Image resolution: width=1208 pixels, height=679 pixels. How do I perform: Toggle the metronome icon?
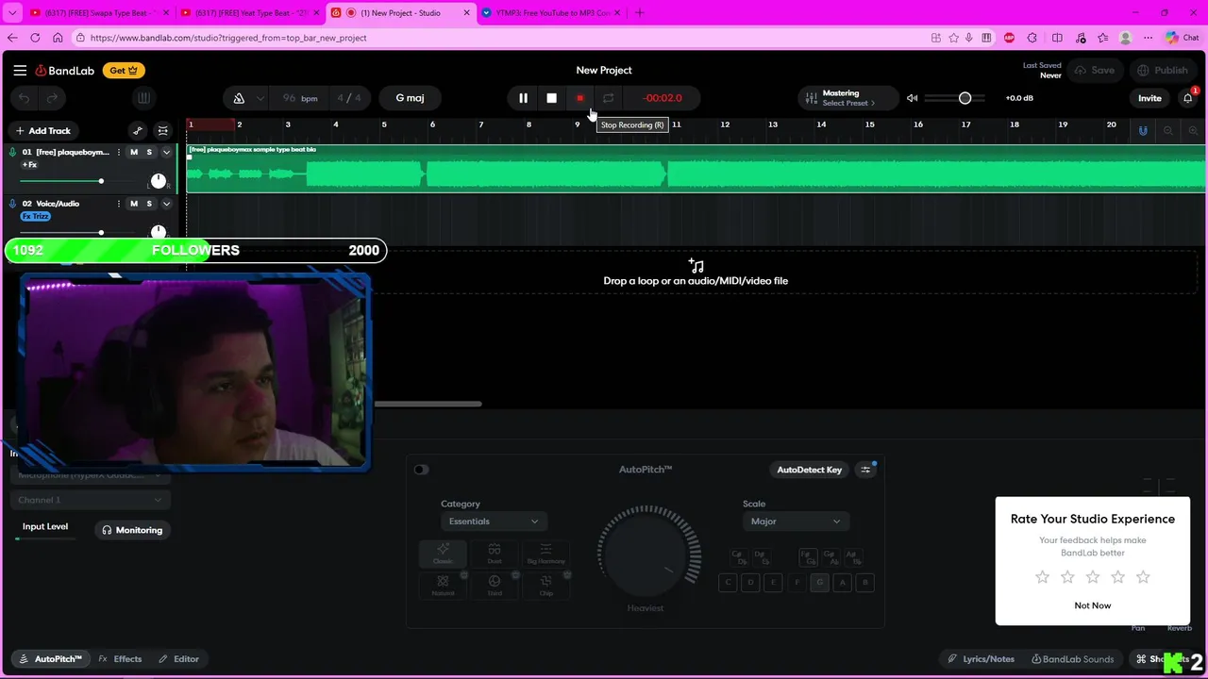239,98
